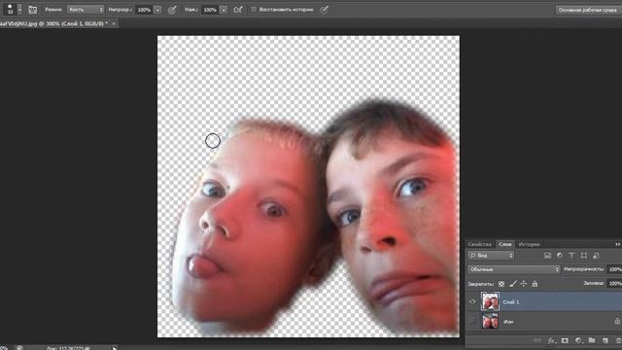This screenshot has height=350, width=622.
Task: Show the Фон layer visibility box
Action: [x=472, y=321]
